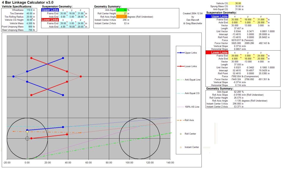
Task: Select left-panel Lower Links Frame End z 24.00
Action: [x=80, y=23]
